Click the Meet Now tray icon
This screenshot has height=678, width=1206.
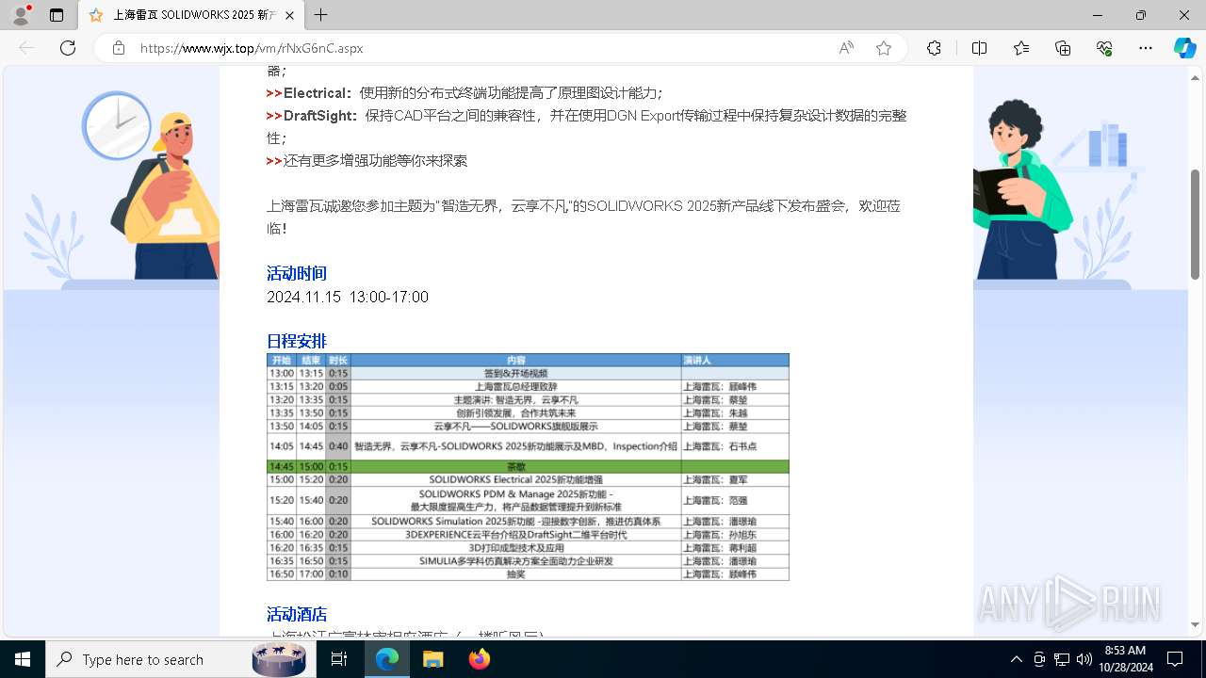click(x=1039, y=659)
